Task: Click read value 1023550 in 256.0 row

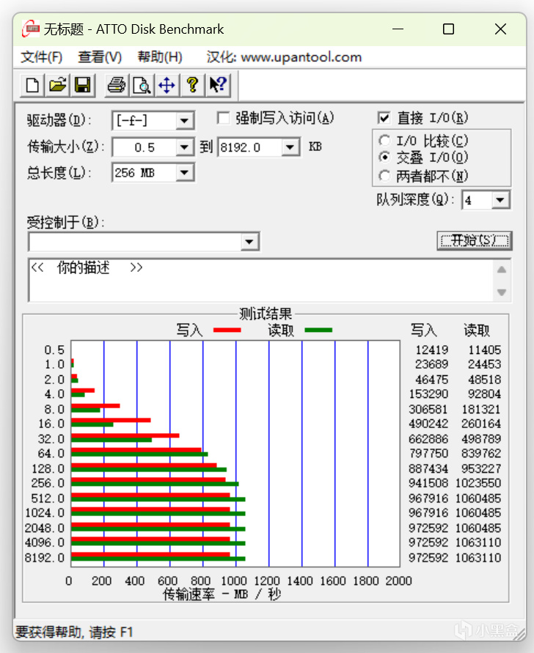Action: (478, 483)
